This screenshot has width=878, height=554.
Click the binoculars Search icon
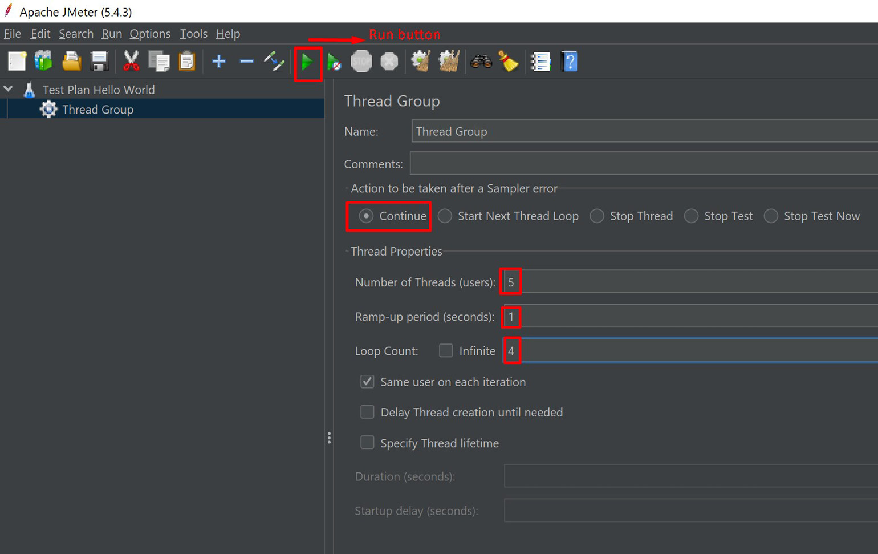click(x=481, y=61)
